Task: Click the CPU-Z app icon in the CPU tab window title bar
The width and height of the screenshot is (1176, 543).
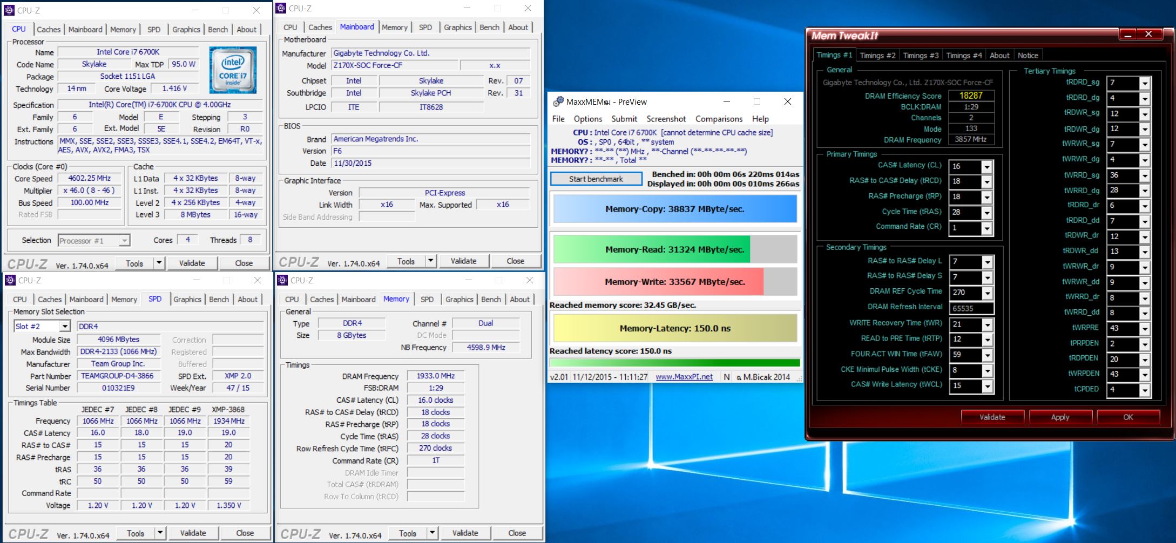Action: (9, 10)
